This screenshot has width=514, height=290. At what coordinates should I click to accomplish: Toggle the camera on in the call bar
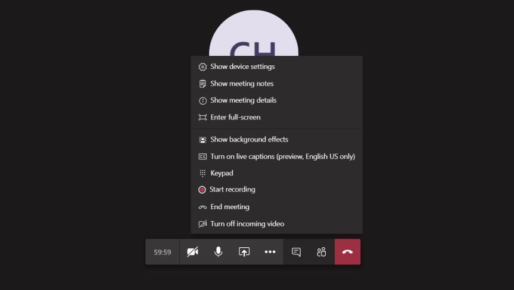(192, 252)
